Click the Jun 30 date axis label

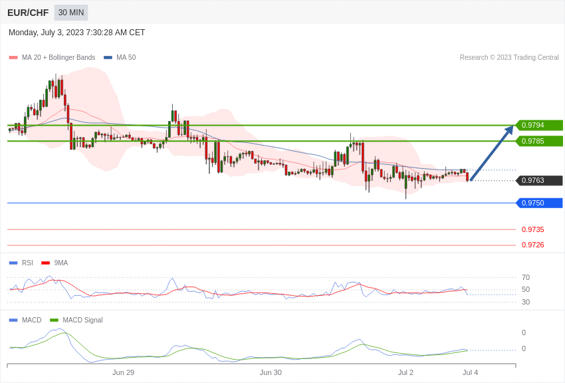click(x=271, y=372)
